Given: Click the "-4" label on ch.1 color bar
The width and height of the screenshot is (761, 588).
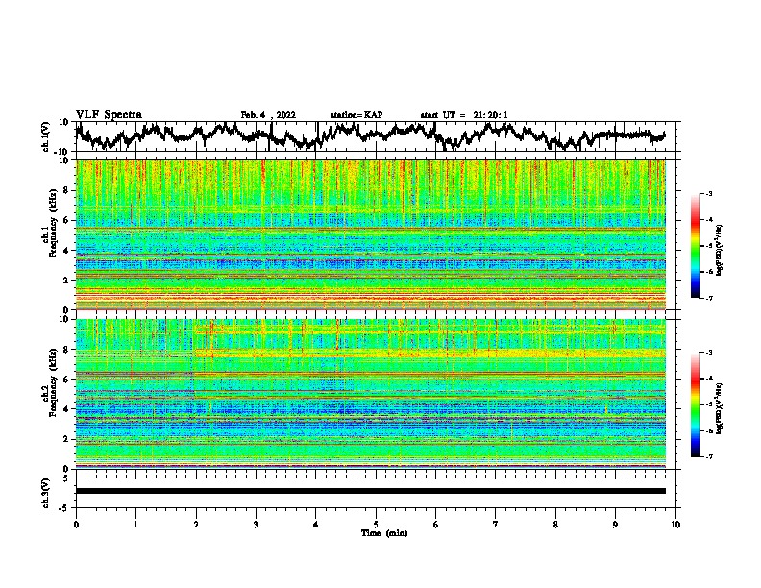Looking at the screenshot, I should (709, 220).
